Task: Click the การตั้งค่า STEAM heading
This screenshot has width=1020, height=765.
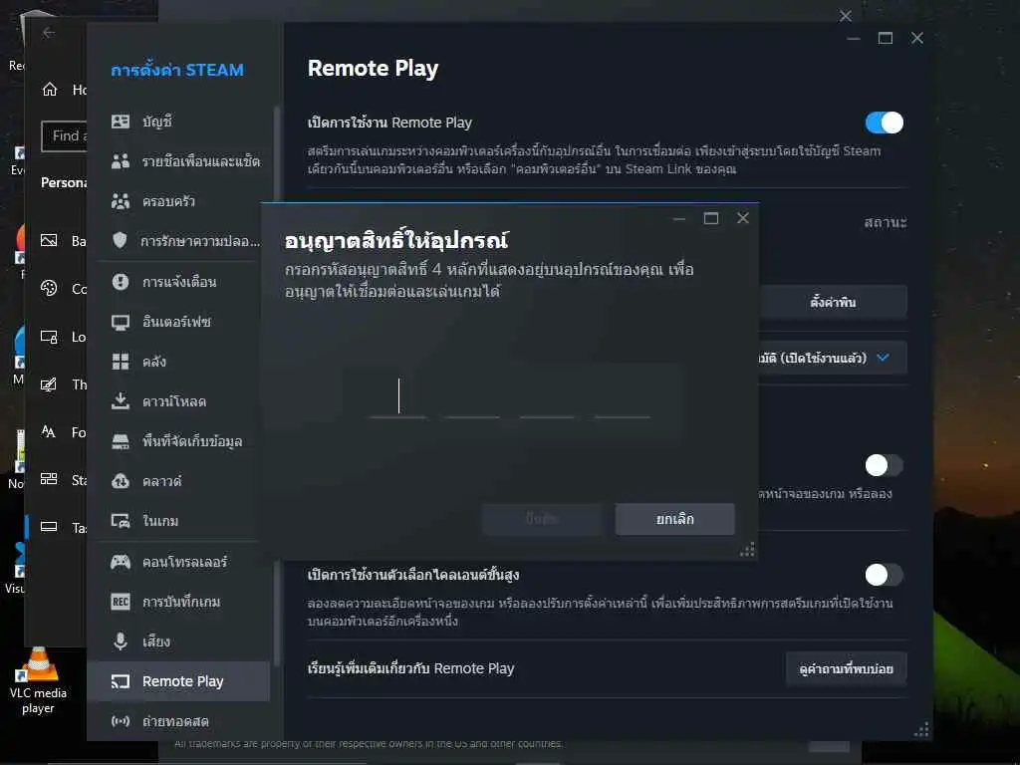Action: click(x=177, y=70)
